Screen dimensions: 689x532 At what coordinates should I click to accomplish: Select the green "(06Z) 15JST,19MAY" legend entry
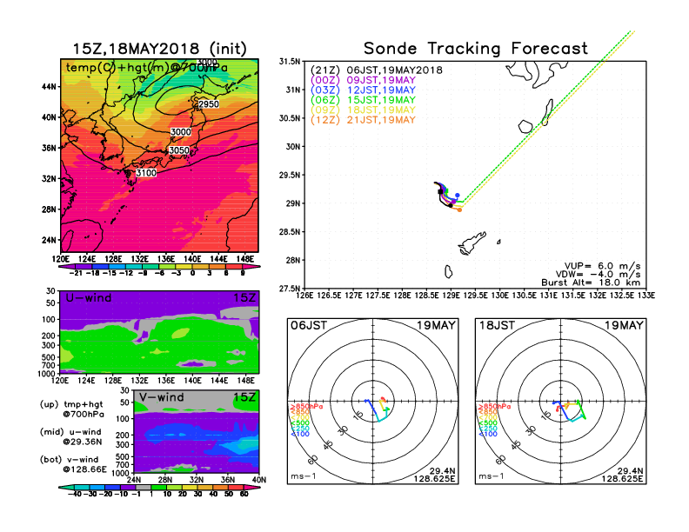[x=363, y=100]
